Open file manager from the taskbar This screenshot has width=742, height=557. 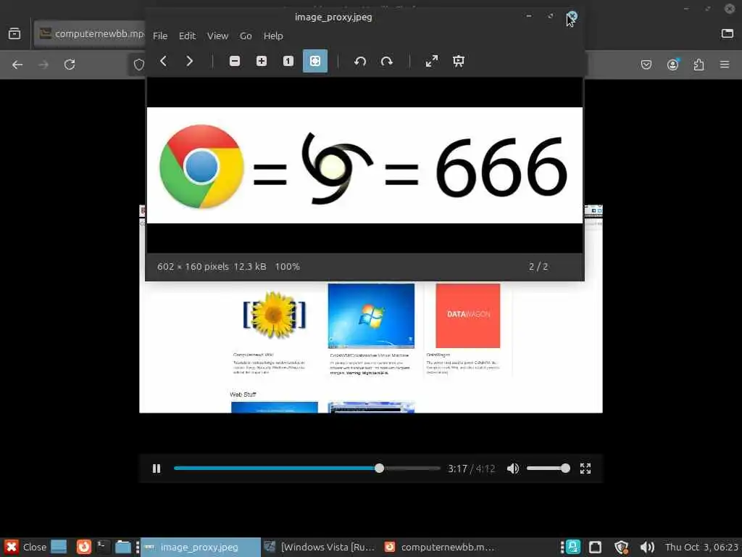[x=123, y=547]
